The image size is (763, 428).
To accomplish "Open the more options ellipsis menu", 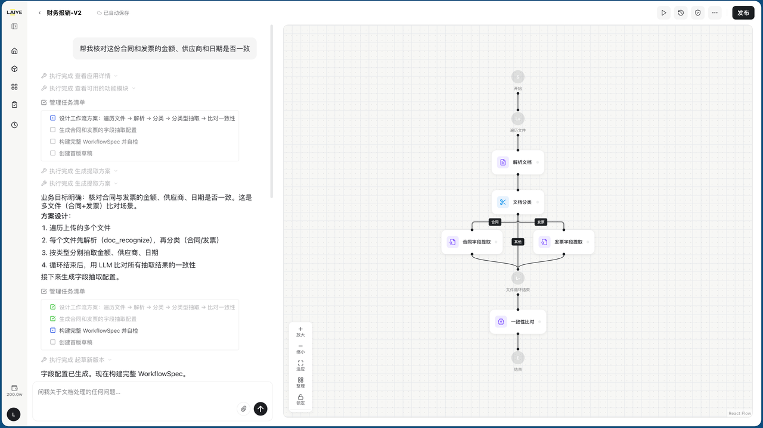I will coord(715,13).
